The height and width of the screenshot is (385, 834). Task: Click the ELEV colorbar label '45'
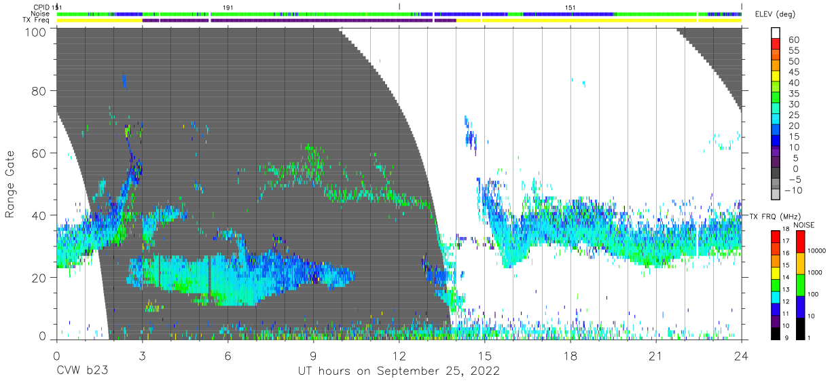click(793, 72)
